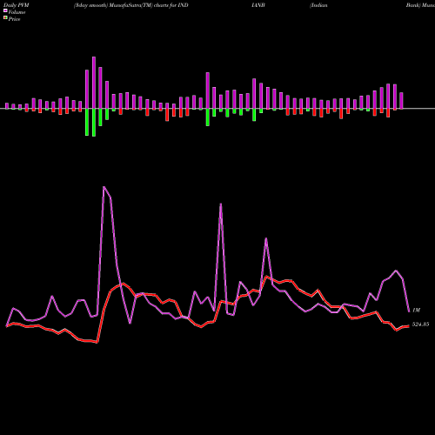Select the 'Price' legend label
Image resolution: width=435 pixels, height=435 pixels.
pos(14,19)
